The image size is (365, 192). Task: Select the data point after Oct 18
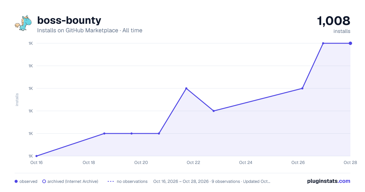104,133
